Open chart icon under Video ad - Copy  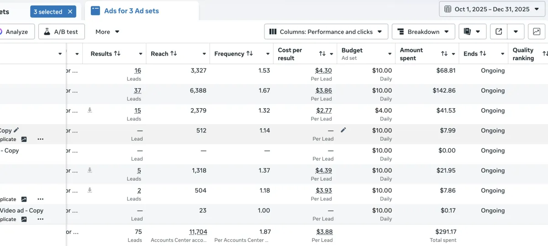24,220
